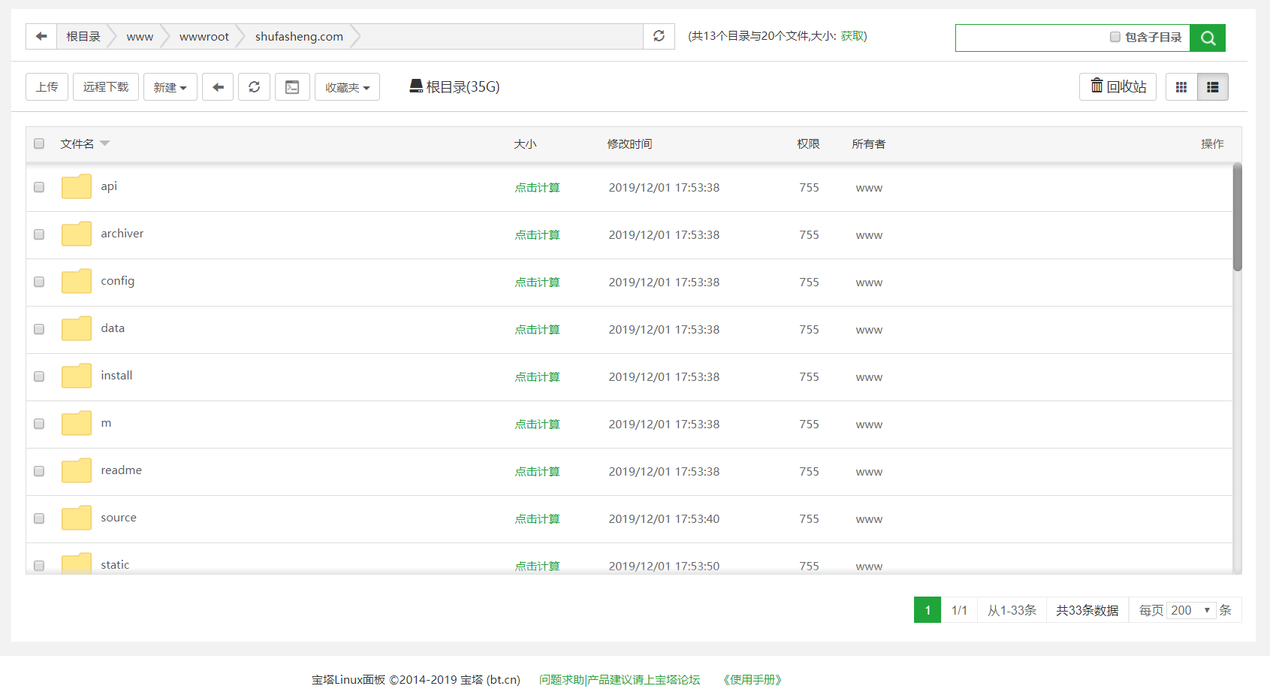Calculate the size of the api folder
Screen dimensions: 1270x695
pyautogui.click(x=537, y=188)
